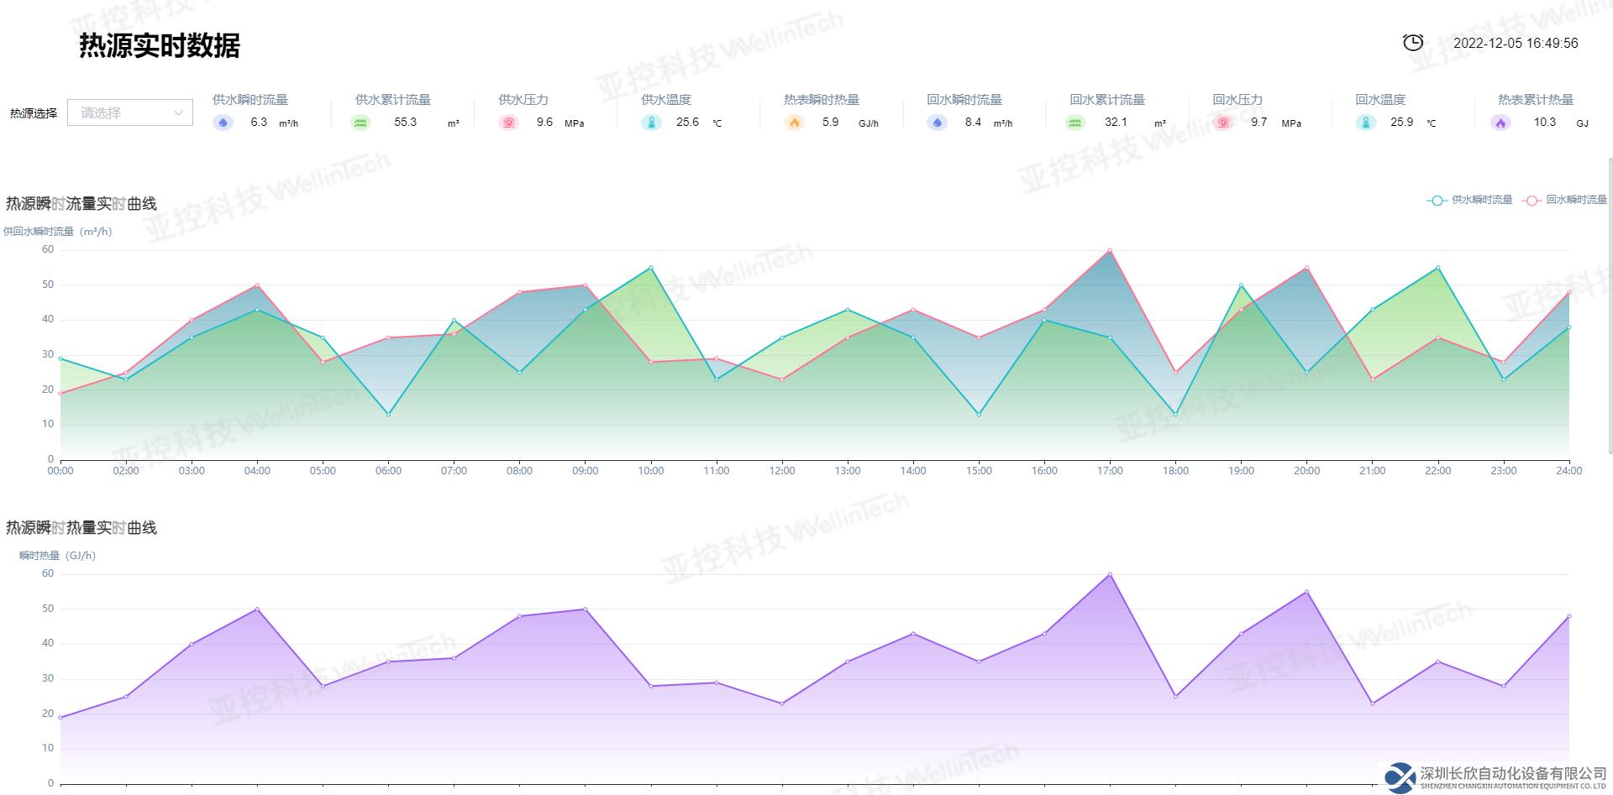1613x795 pixels.
Task: Click the pink gauge icon for 供水压力
Action: click(508, 123)
